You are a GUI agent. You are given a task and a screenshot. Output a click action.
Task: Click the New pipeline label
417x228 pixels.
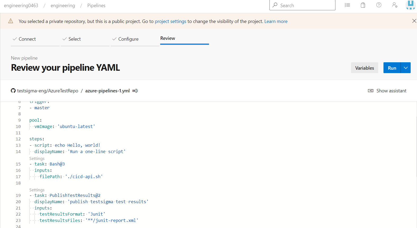(24, 58)
